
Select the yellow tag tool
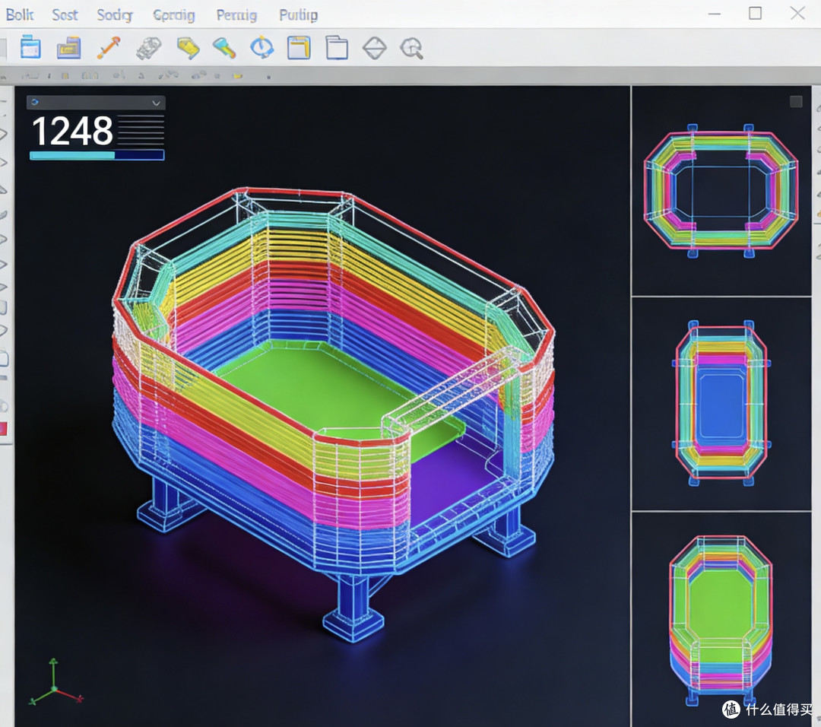pos(188,48)
